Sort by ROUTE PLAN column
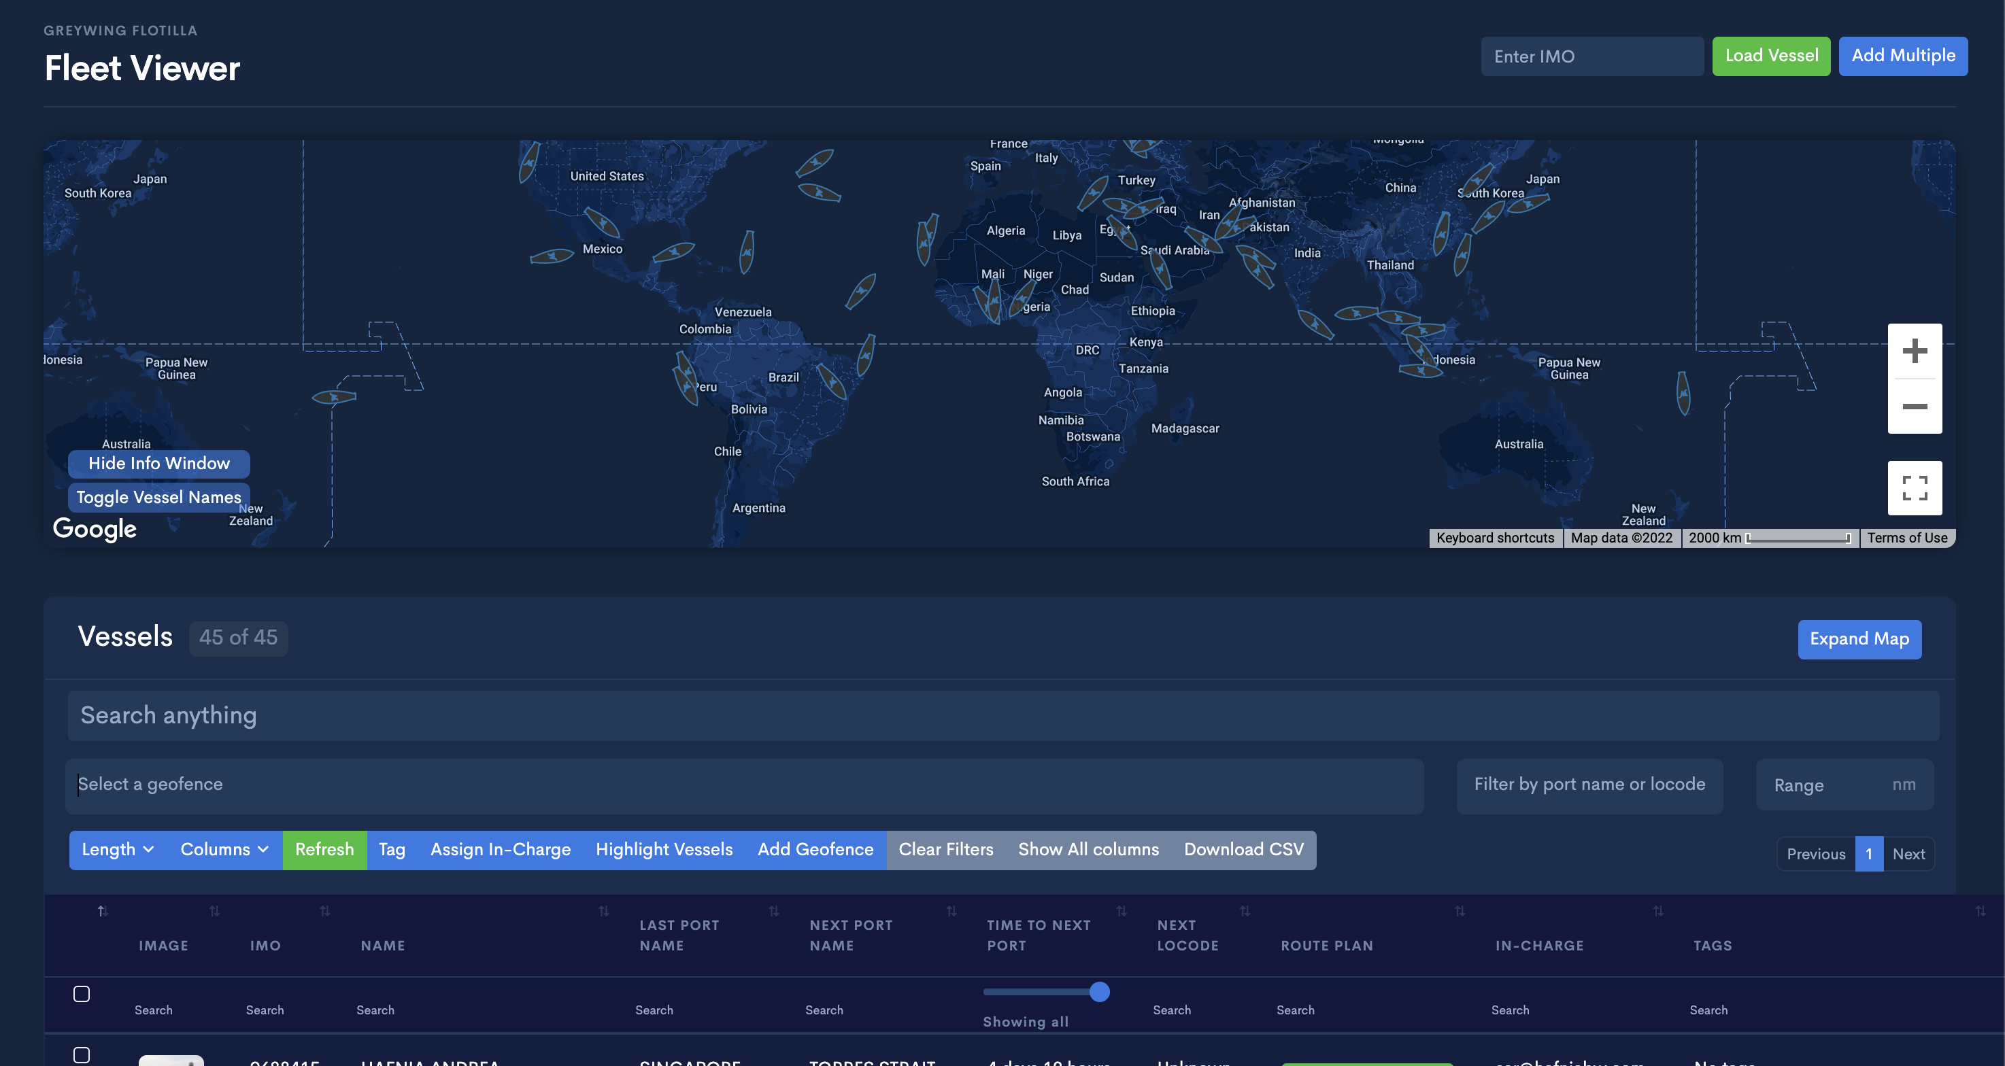Screen dimensions: 2005x1066 click(x=1460, y=910)
